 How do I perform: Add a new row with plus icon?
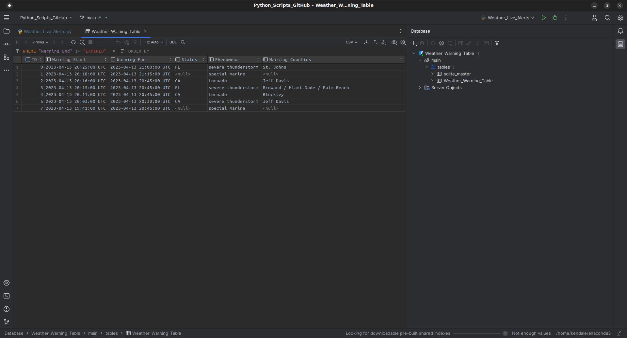(101, 42)
